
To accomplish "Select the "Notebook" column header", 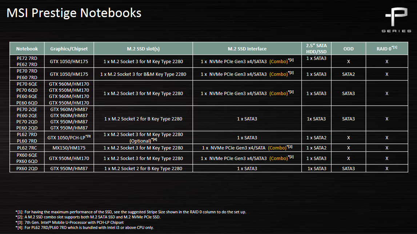I will tap(27, 49).
